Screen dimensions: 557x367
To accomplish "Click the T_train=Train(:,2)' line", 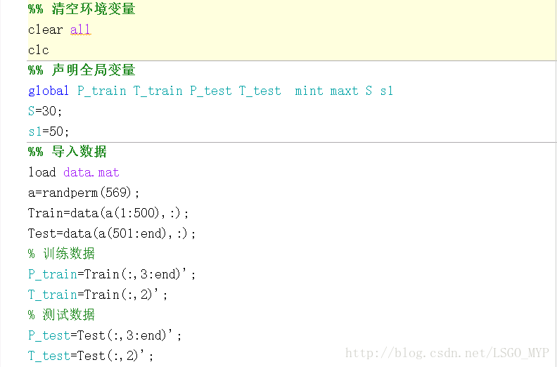I will pos(98,295).
